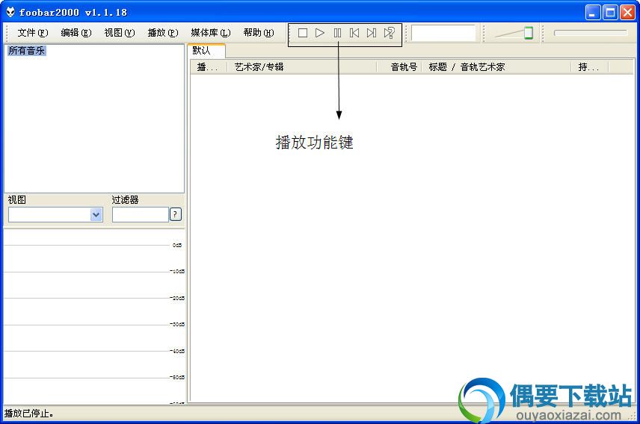
Task: Click the filter help question mark button
Action: (176, 214)
